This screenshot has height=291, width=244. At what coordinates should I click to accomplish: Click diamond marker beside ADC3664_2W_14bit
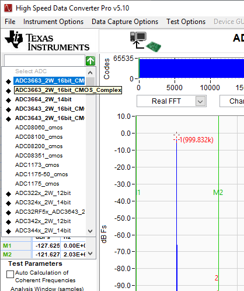[8, 100]
